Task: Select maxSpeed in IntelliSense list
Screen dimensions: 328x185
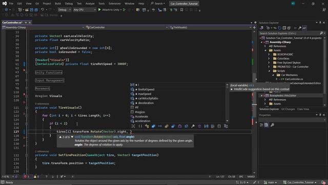Action: pyautogui.click(x=178, y=94)
